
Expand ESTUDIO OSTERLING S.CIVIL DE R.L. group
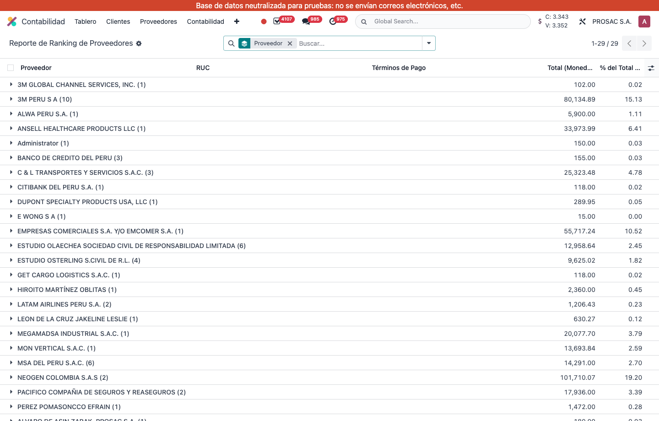pyautogui.click(x=11, y=260)
